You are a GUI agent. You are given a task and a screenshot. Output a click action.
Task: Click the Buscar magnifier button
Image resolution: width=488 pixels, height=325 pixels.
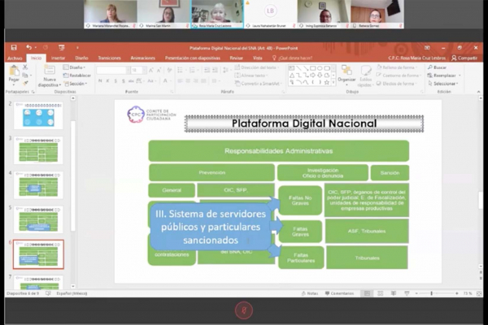point(438,67)
